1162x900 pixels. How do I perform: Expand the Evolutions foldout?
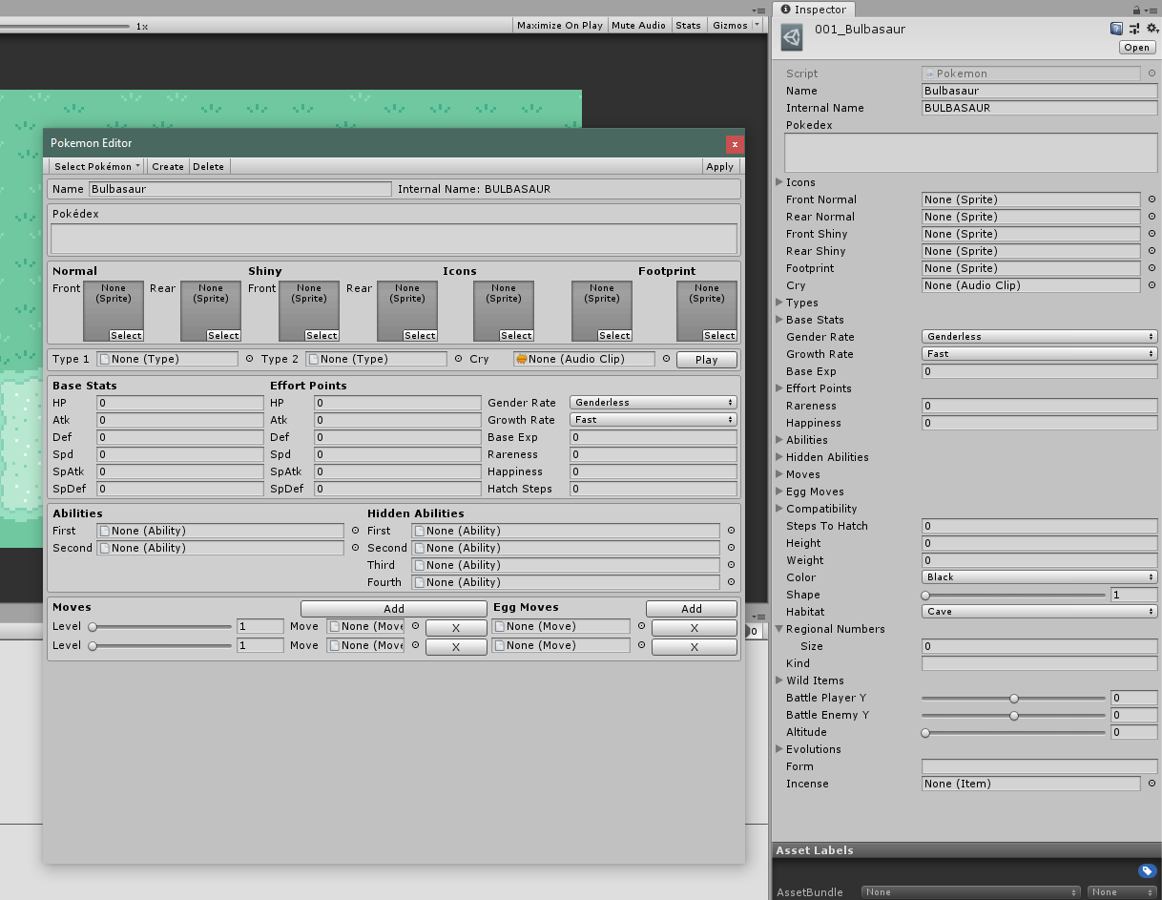[x=779, y=749]
